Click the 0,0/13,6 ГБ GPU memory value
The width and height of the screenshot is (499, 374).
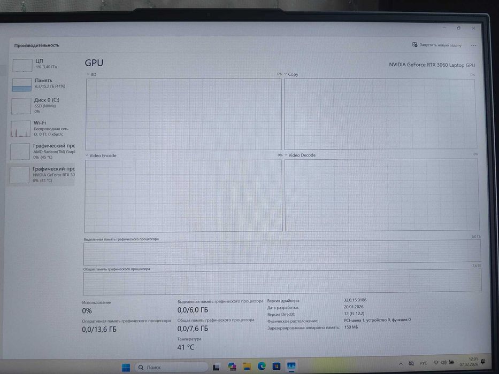point(99,330)
